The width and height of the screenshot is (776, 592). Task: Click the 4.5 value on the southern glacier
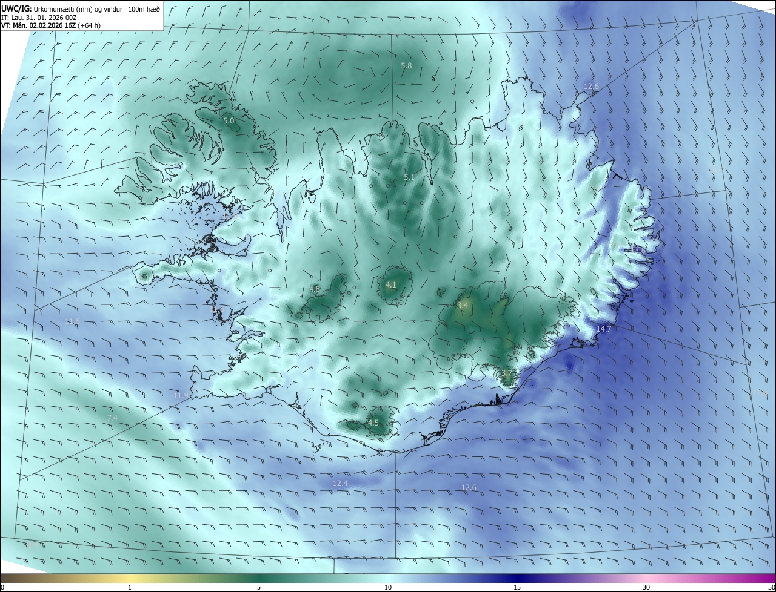[373, 423]
